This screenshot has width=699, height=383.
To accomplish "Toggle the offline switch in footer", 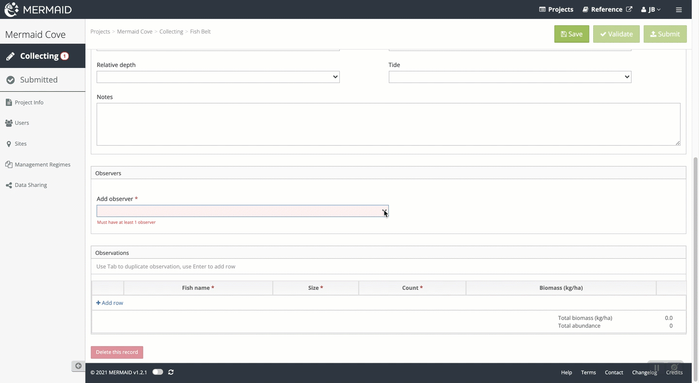I will 158,372.
